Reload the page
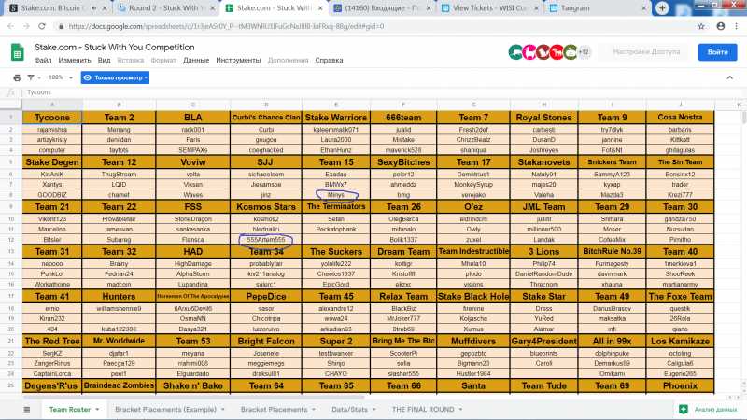The height and width of the screenshot is (420, 747). pyautogui.click(x=42, y=26)
